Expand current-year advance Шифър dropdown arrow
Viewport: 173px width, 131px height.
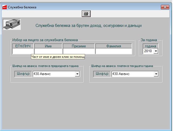[x=156, y=74]
